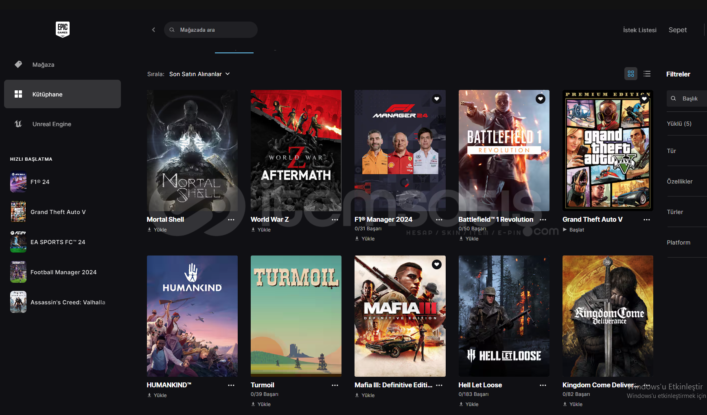This screenshot has height=415, width=707.
Task: Toggle favorite heart on Grand Theft Auto V
Action: (x=644, y=99)
